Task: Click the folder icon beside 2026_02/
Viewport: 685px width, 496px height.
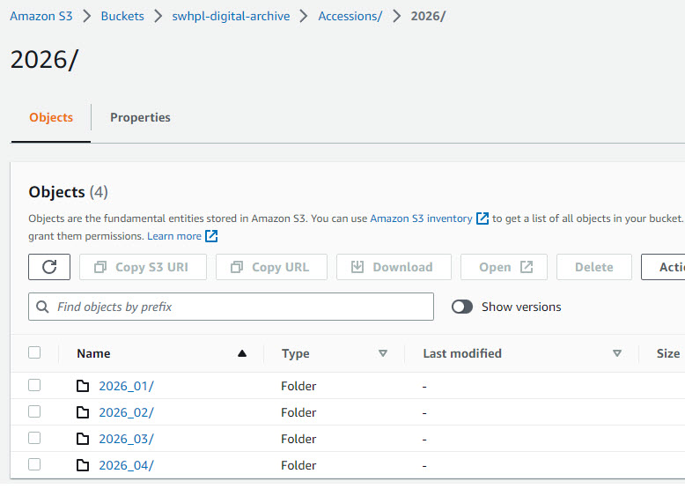Action: coord(83,412)
